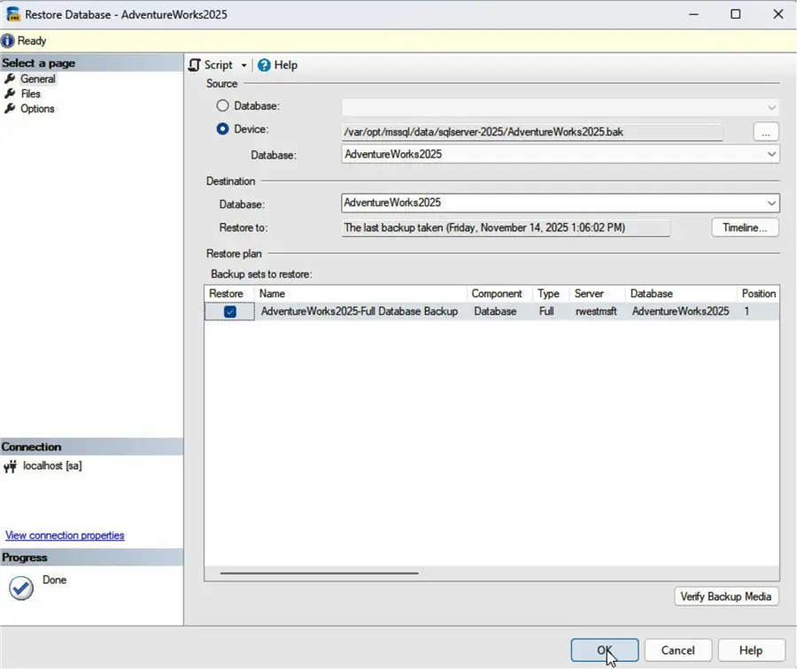This screenshot has height=669, width=797.
Task: Click the localhost connection plug icon
Action: click(x=10, y=466)
